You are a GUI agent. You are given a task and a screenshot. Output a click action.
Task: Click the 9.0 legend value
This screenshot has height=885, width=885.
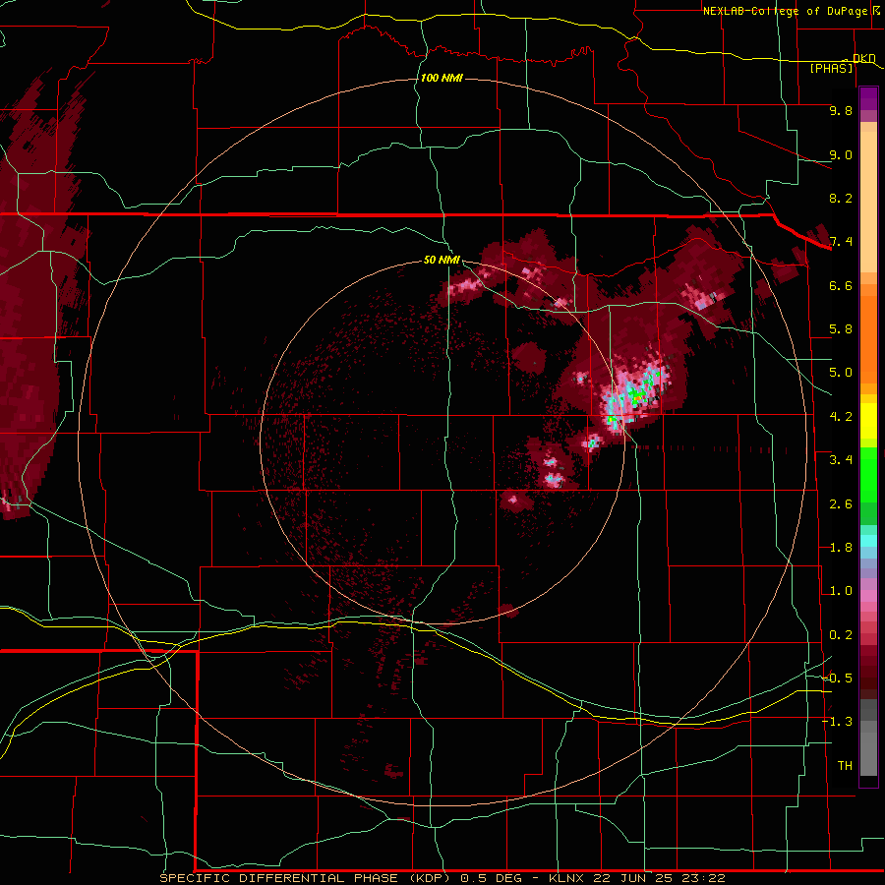click(x=841, y=154)
